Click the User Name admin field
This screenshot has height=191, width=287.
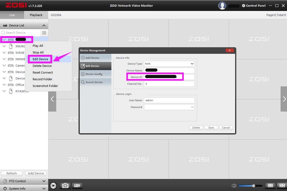click(169, 100)
